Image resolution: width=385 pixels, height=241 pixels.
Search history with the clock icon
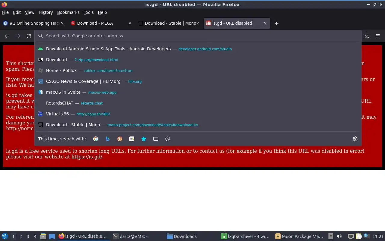coord(168,139)
